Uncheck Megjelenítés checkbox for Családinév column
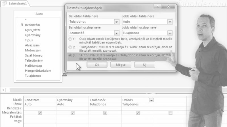Screen dimensions: 227x127 tap(105, 113)
